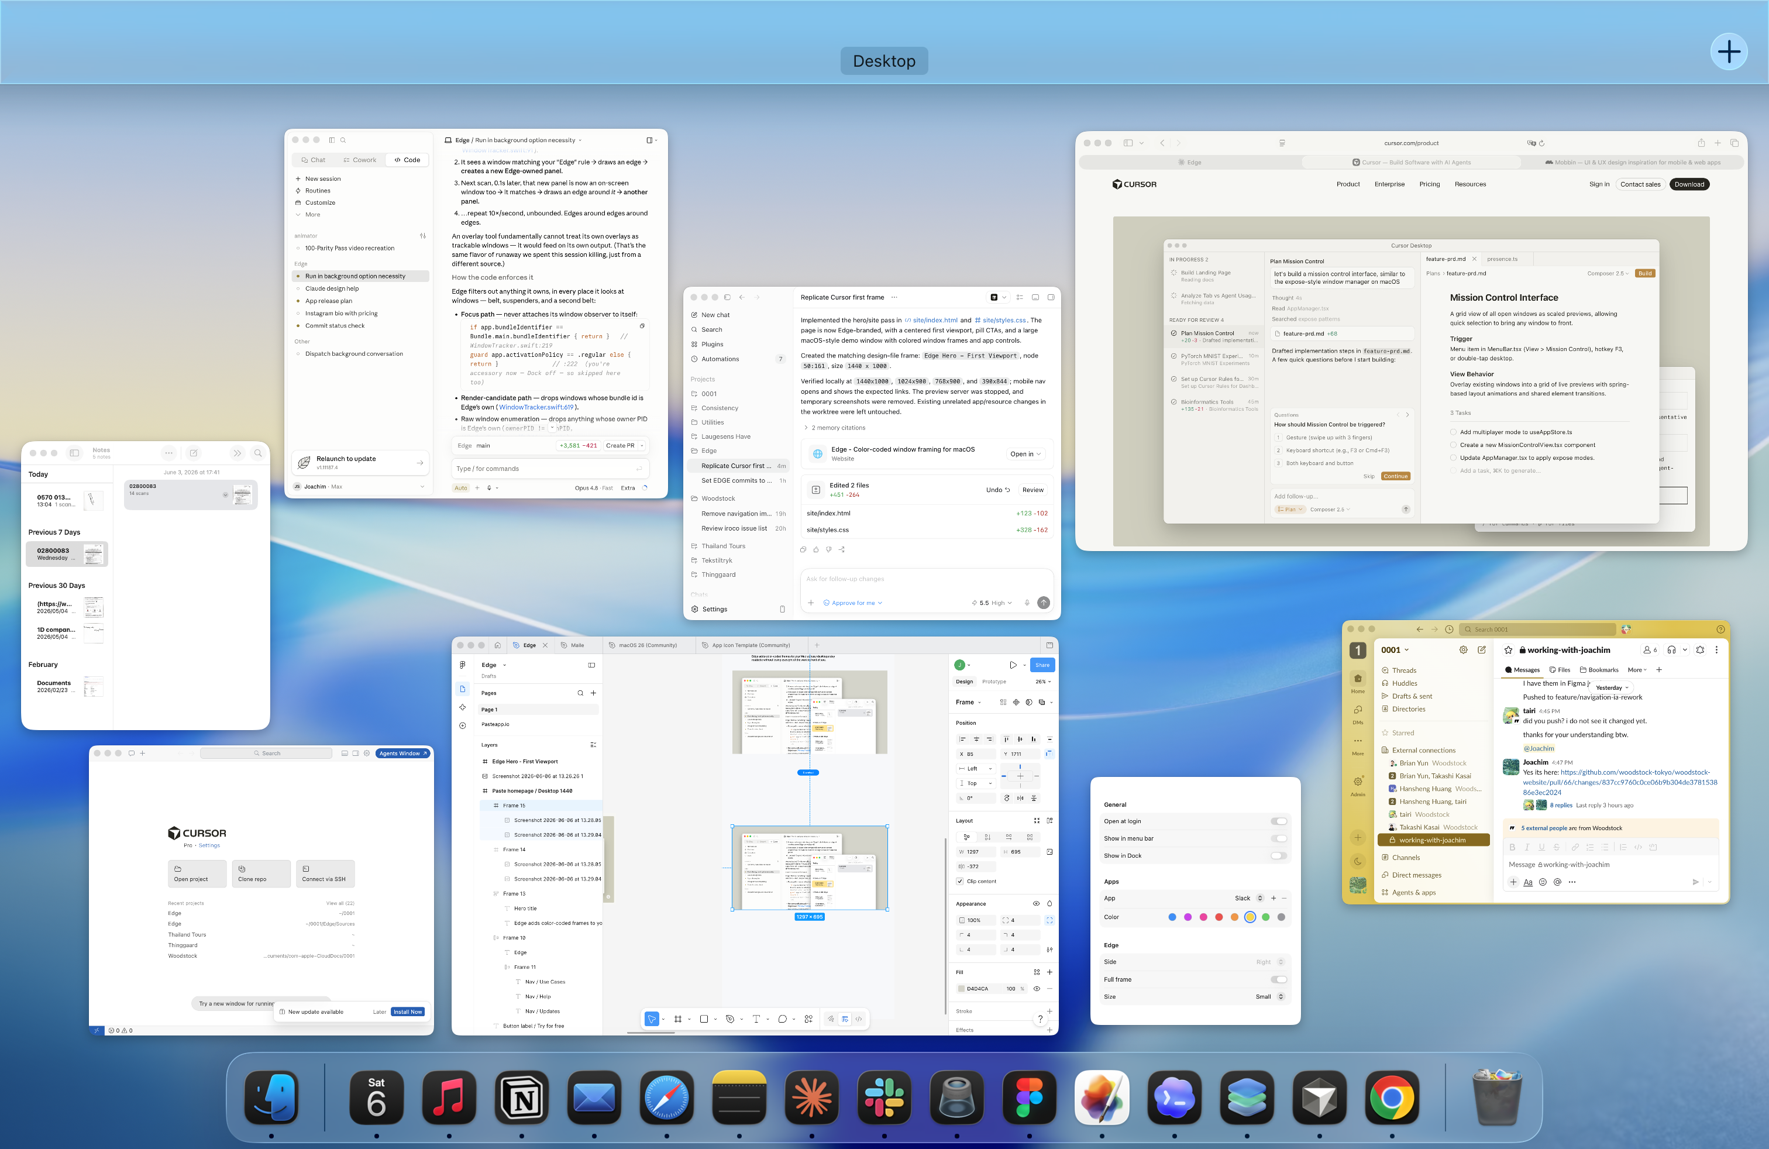1769x1149 pixels.
Task: Select the Comment tool in Figma's toolbar
Action: (782, 1019)
